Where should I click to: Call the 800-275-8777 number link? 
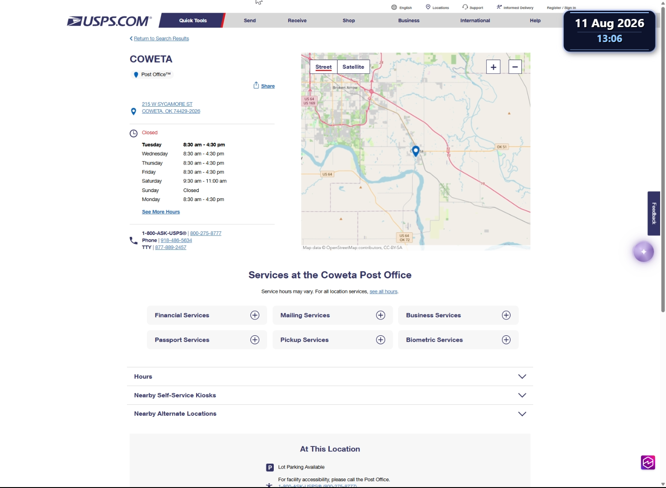tap(206, 233)
